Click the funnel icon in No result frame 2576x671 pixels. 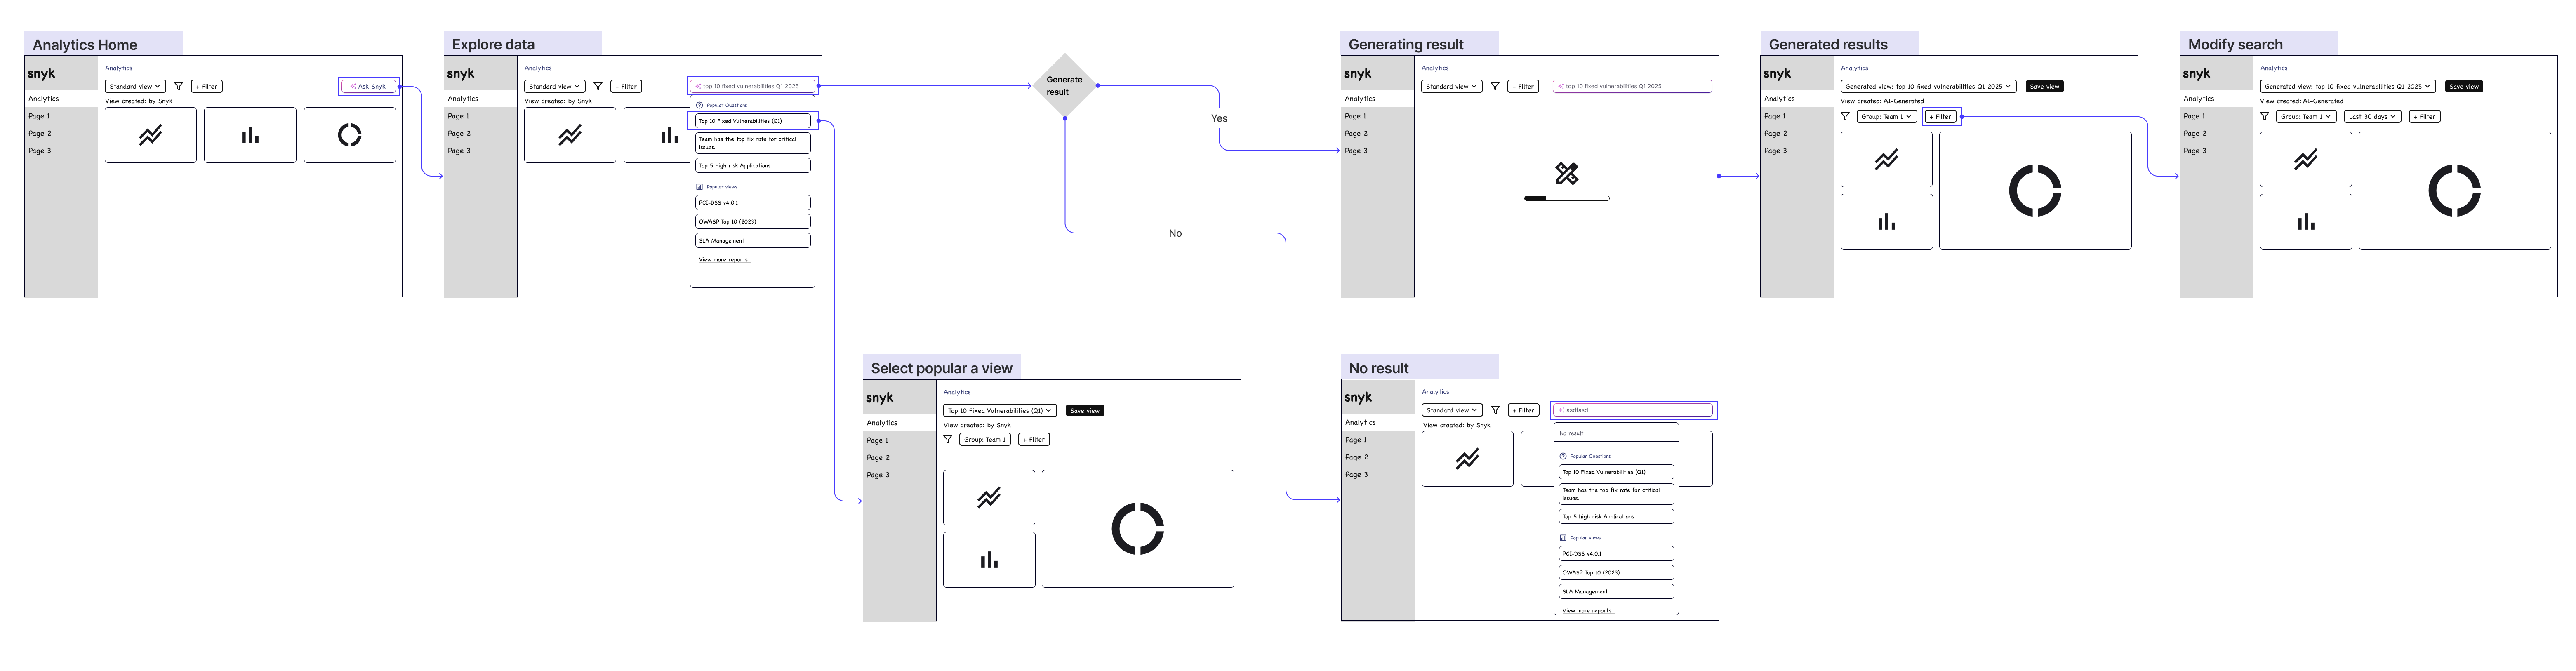tap(1495, 410)
